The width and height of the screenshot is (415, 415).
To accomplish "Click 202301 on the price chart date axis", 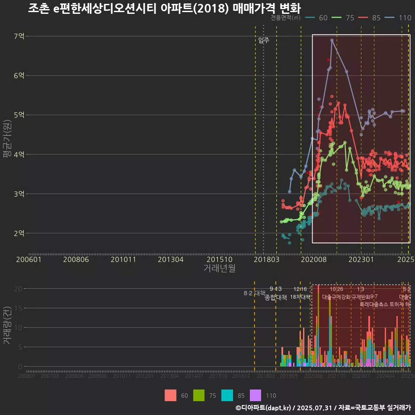I will point(361,259).
